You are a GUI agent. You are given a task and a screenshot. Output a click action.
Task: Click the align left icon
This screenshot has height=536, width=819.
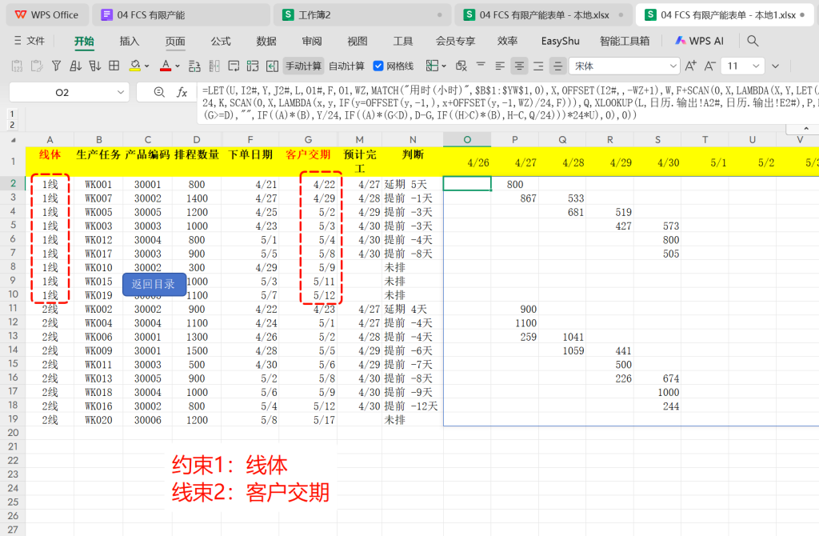(500, 66)
